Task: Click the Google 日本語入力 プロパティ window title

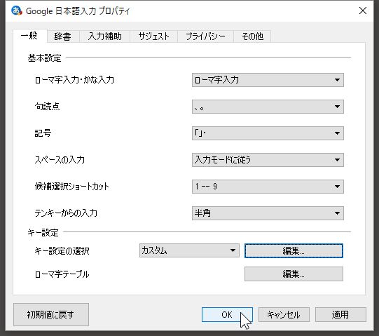Action: pos(78,11)
